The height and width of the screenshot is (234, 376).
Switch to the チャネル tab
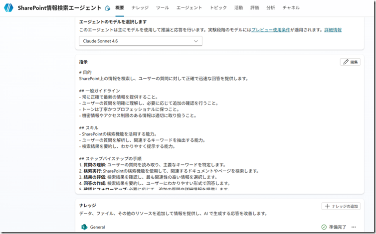(291, 7)
